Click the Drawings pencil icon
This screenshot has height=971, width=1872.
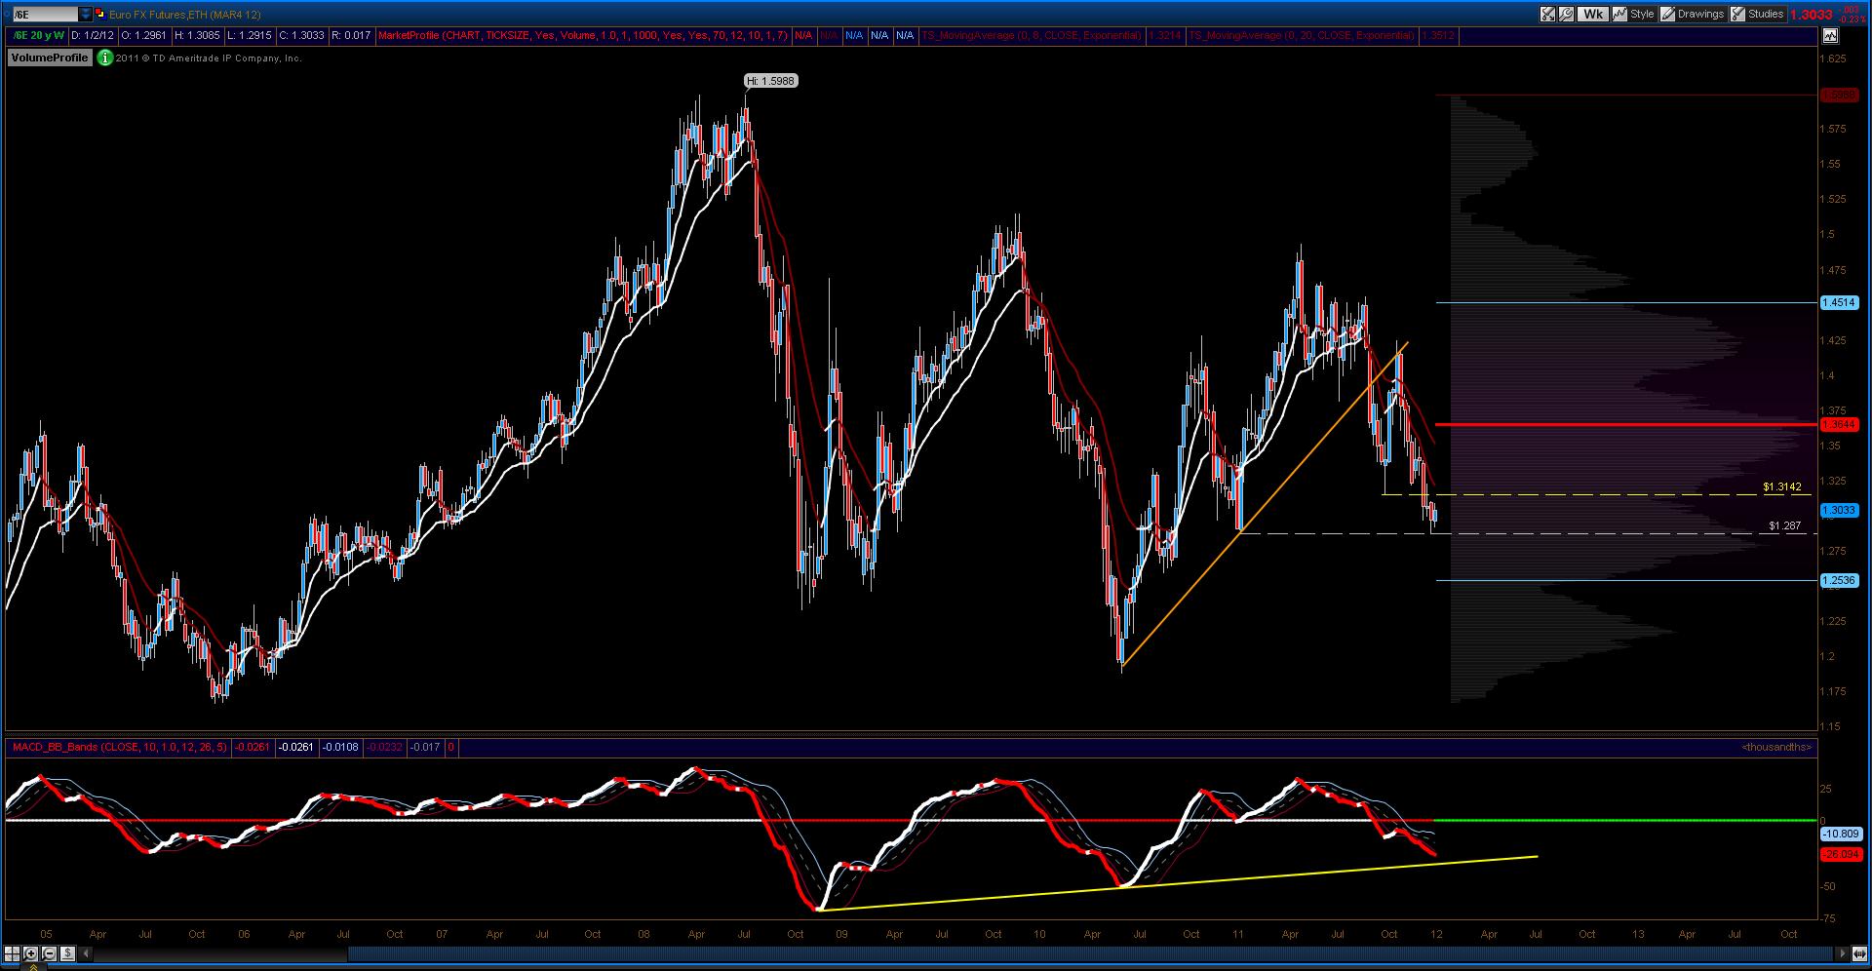(x=1667, y=14)
